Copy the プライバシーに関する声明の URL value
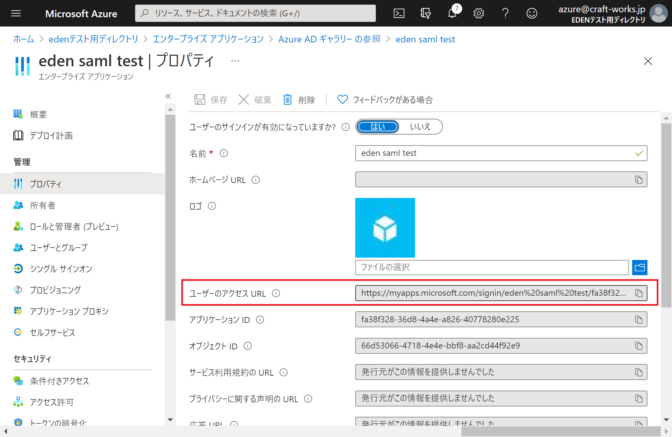 tap(639, 398)
